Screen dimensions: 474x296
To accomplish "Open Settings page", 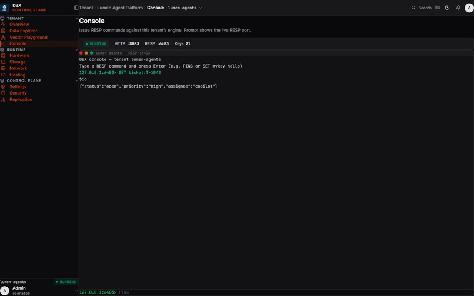I will [x=18, y=87].
